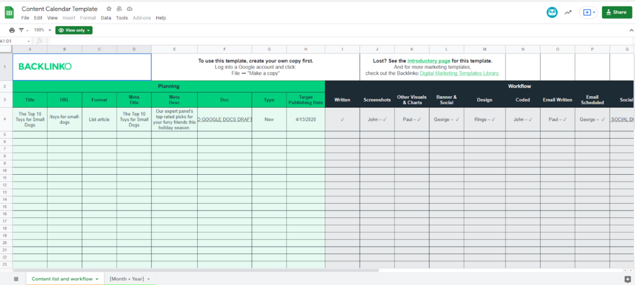Click the Explore icon at bottom right
This screenshot has height=285, width=635.
[627, 279]
